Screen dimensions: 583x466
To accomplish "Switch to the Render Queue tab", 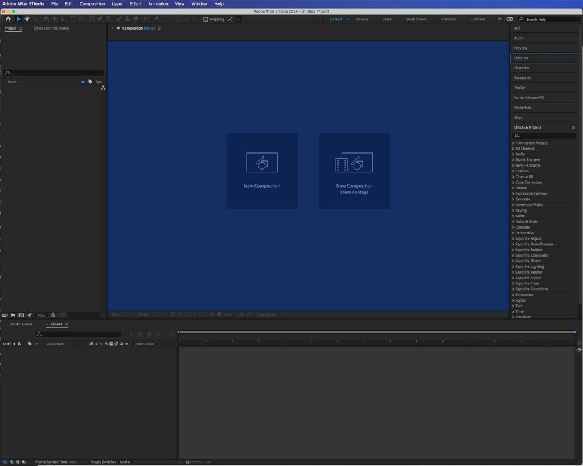I will [x=21, y=324].
